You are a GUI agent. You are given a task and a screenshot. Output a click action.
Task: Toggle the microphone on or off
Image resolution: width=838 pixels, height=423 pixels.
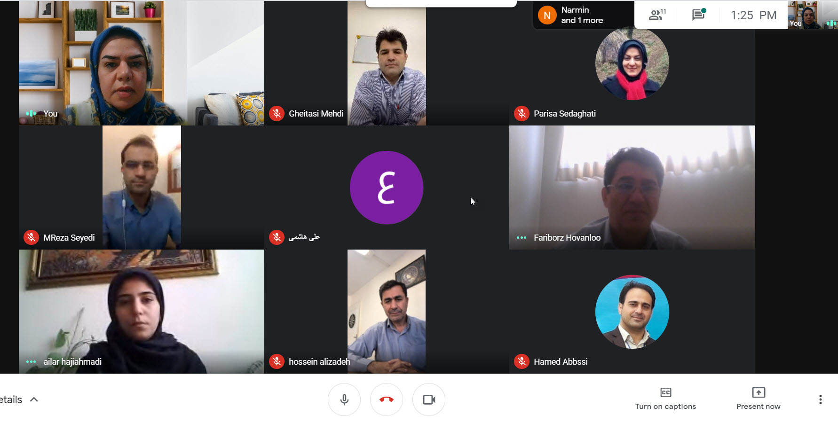[344, 399]
